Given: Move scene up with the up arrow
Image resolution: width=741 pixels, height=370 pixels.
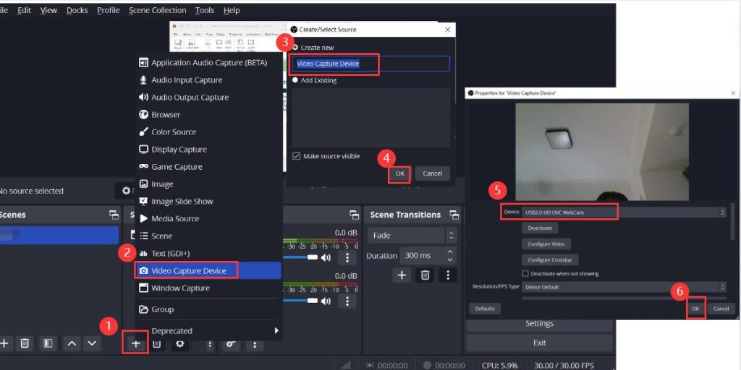Looking at the screenshot, I should tap(72, 343).
